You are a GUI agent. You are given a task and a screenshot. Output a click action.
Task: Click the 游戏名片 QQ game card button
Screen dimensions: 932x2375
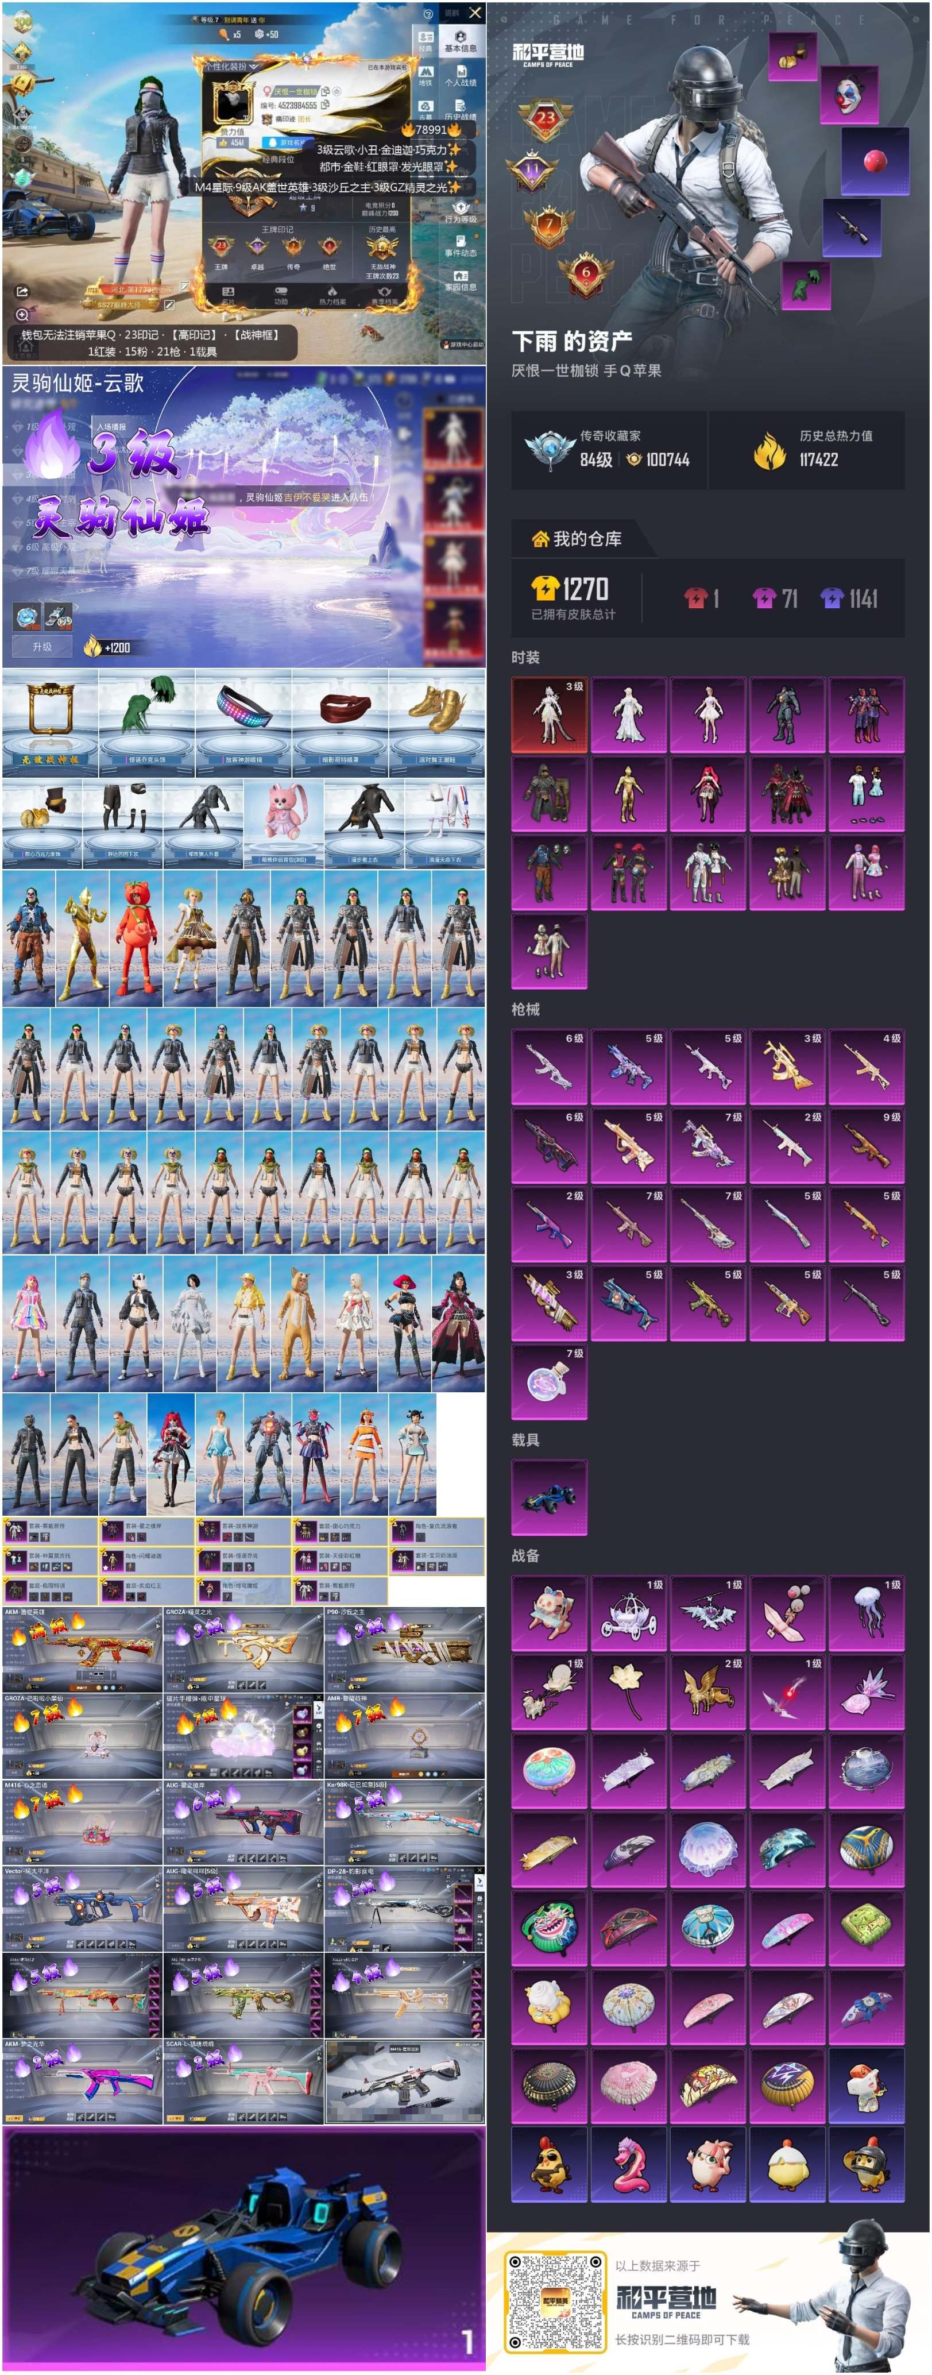click(x=288, y=142)
